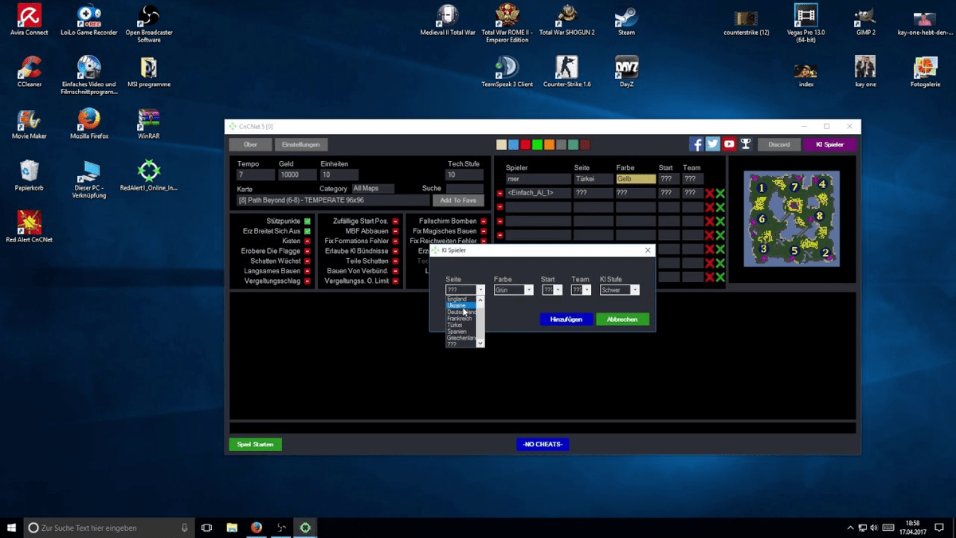Click the trophy ladder icon
This screenshot has height=538, width=956.
[746, 144]
